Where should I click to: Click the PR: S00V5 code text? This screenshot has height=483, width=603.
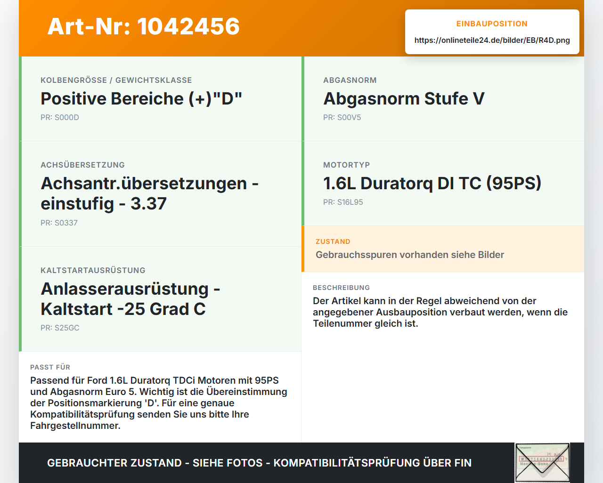point(342,118)
